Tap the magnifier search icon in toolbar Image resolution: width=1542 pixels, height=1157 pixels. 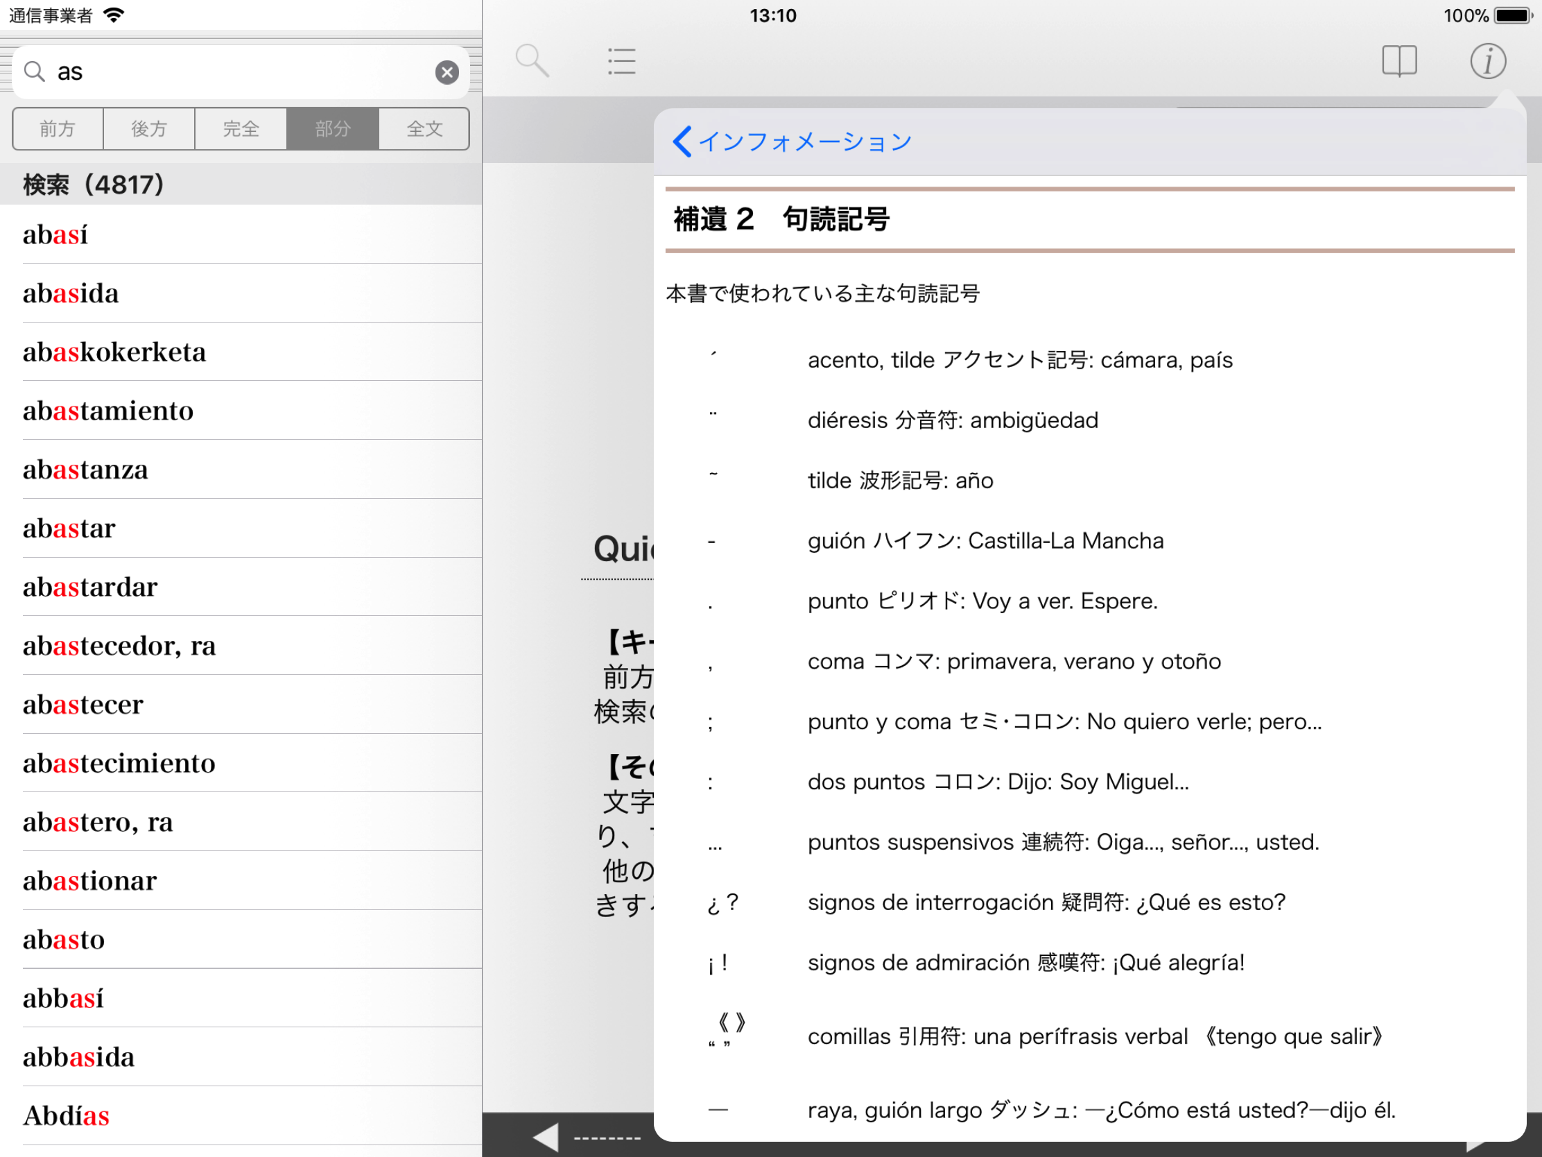(532, 60)
